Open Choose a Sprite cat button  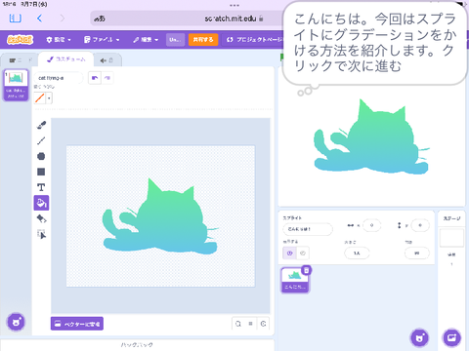pos(419,338)
